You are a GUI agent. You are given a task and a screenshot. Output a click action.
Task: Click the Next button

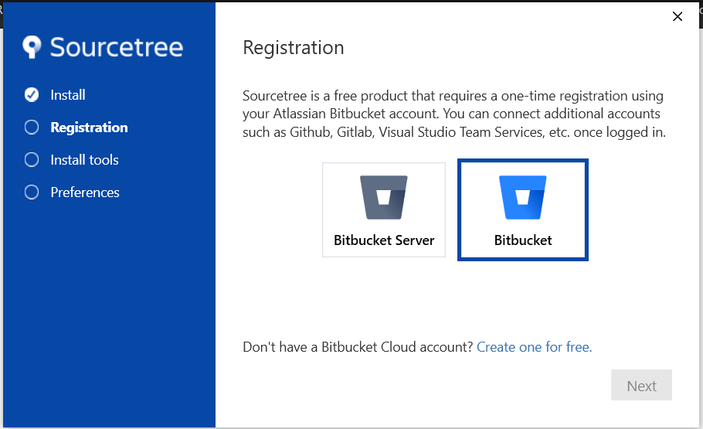[641, 385]
